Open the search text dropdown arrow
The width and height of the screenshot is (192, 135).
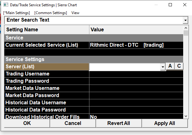tap(185, 20)
